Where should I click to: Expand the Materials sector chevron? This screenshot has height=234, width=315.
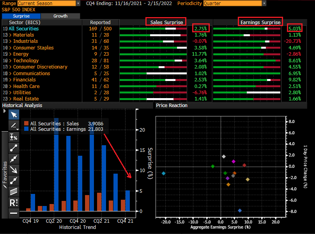click(x=10, y=35)
